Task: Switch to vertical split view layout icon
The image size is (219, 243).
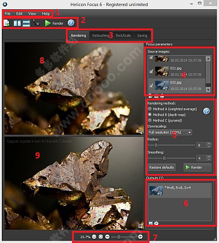Action: click(17, 23)
